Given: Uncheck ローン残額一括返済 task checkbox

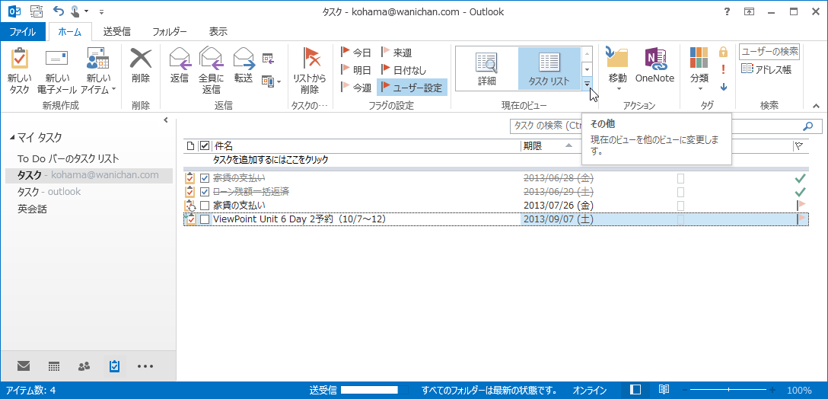Looking at the screenshot, I should (205, 191).
